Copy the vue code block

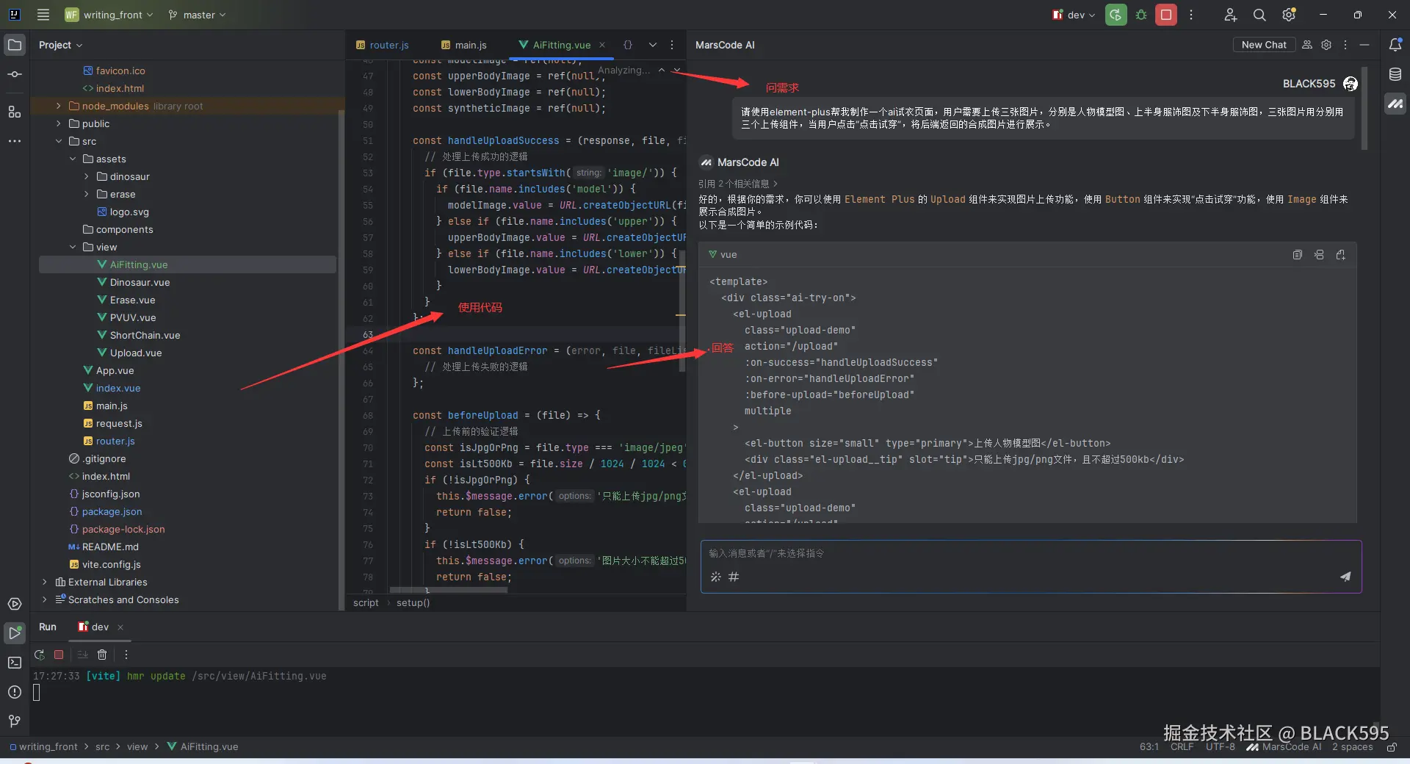click(1298, 255)
